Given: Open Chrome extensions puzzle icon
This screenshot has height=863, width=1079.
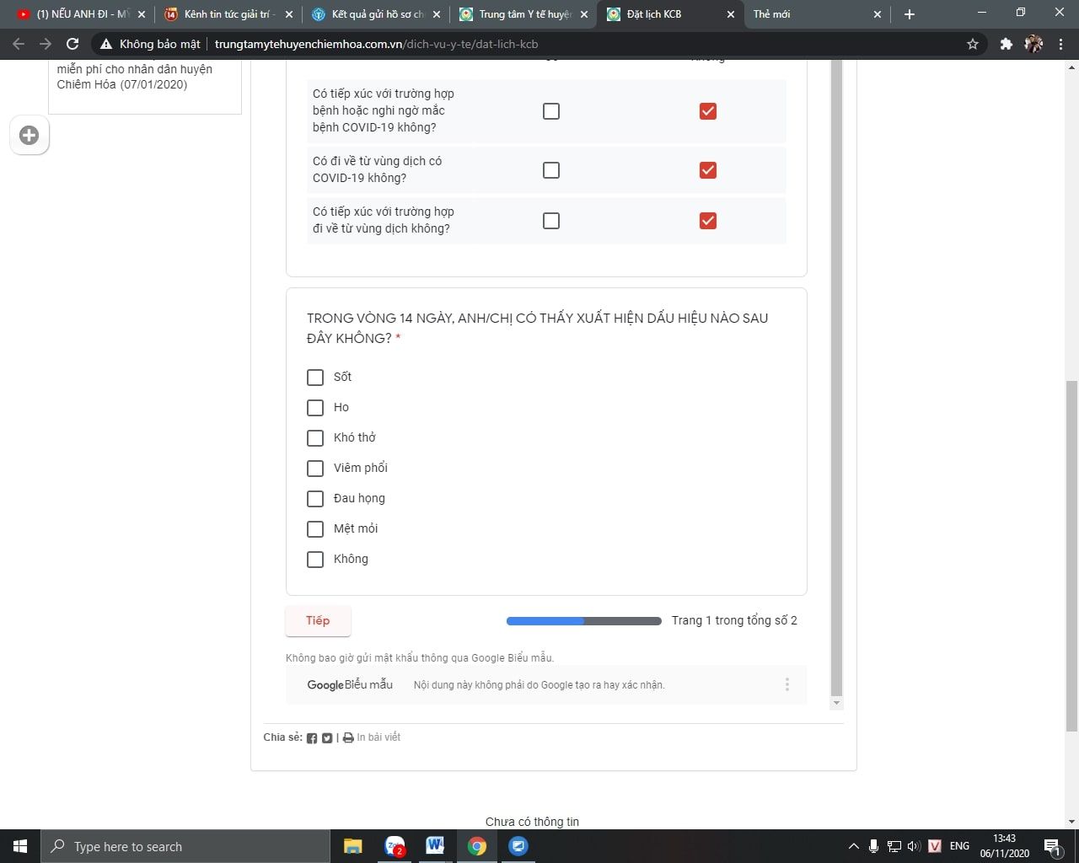Looking at the screenshot, I should click(1006, 44).
